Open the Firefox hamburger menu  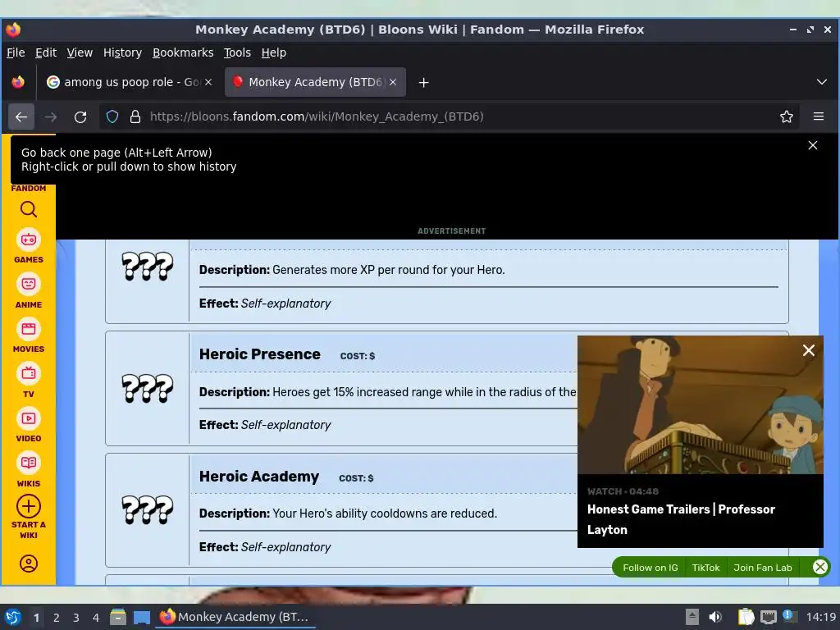(x=819, y=116)
